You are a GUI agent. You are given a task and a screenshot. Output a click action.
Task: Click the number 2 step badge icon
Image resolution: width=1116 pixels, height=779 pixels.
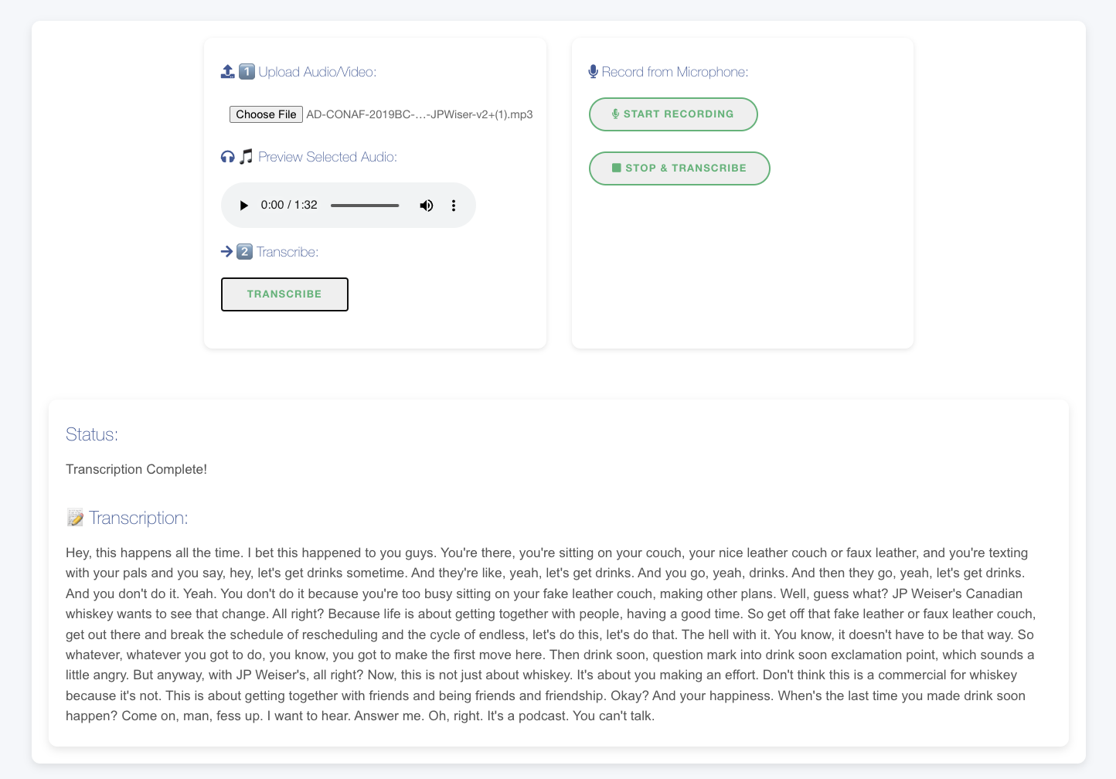point(244,252)
